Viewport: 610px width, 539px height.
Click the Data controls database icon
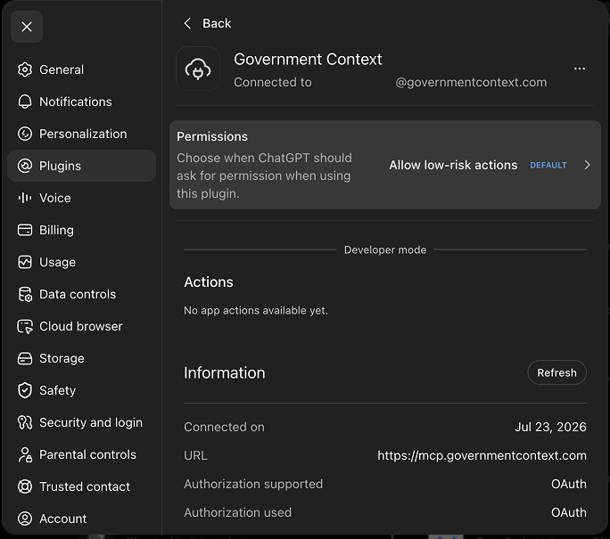click(25, 294)
